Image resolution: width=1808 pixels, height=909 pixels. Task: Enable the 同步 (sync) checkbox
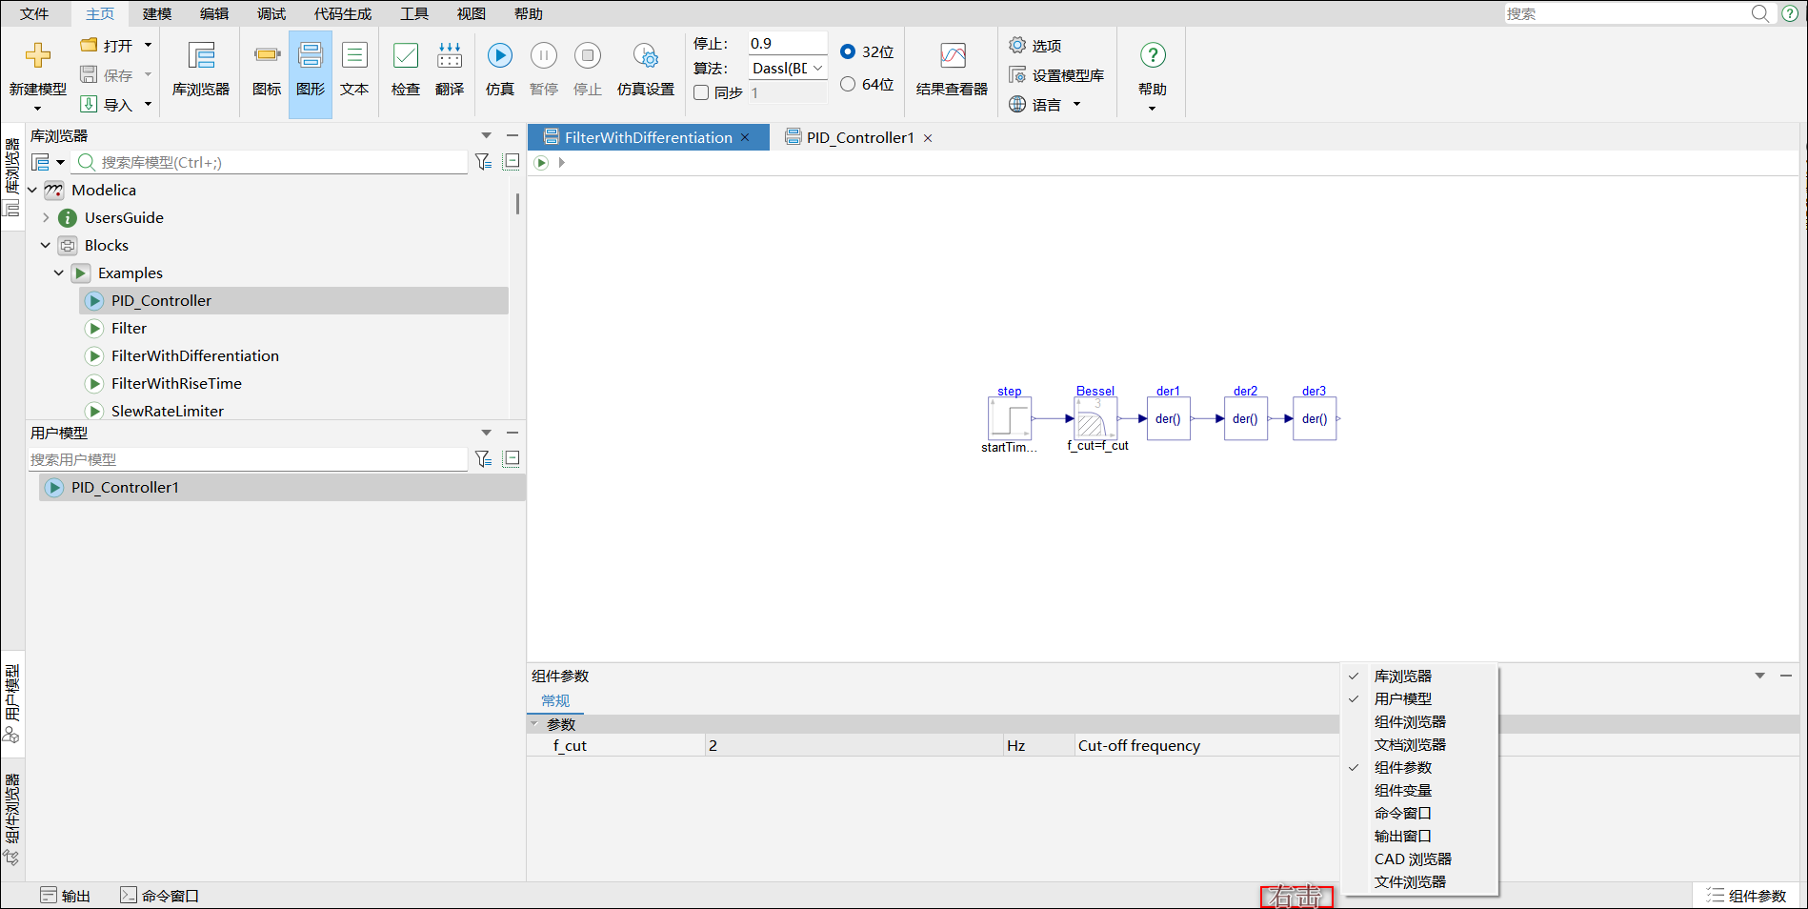(702, 92)
